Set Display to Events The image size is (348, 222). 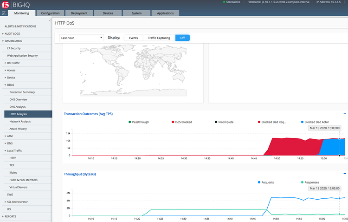point(133,38)
